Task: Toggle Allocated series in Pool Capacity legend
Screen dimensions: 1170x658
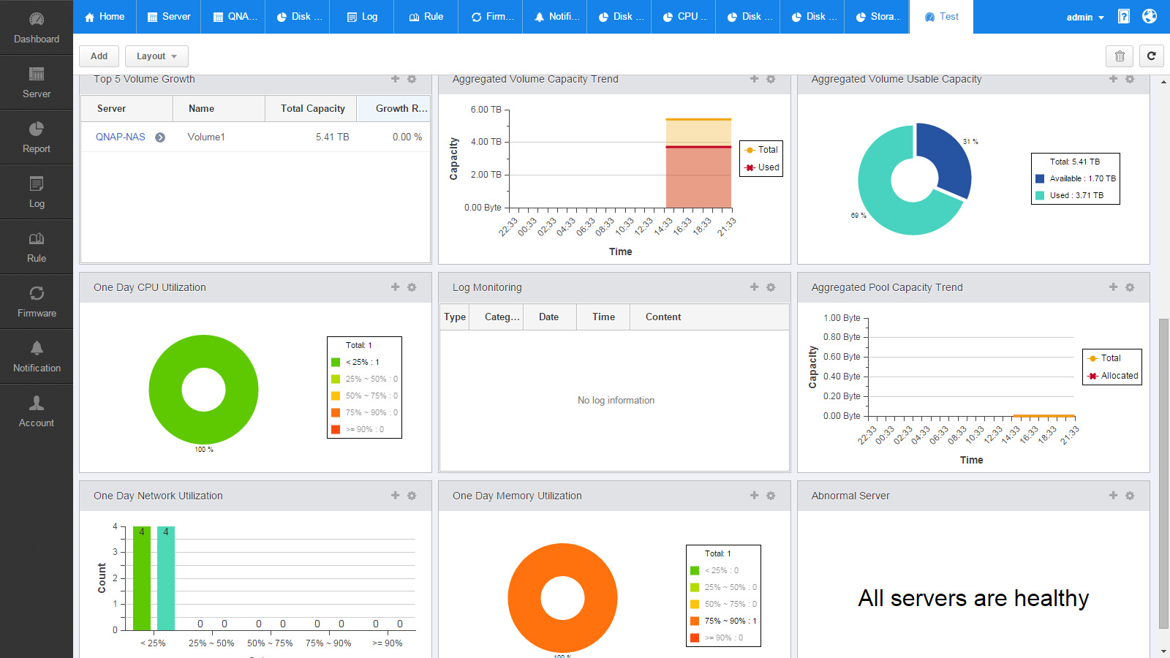Action: tap(1112, 376)
